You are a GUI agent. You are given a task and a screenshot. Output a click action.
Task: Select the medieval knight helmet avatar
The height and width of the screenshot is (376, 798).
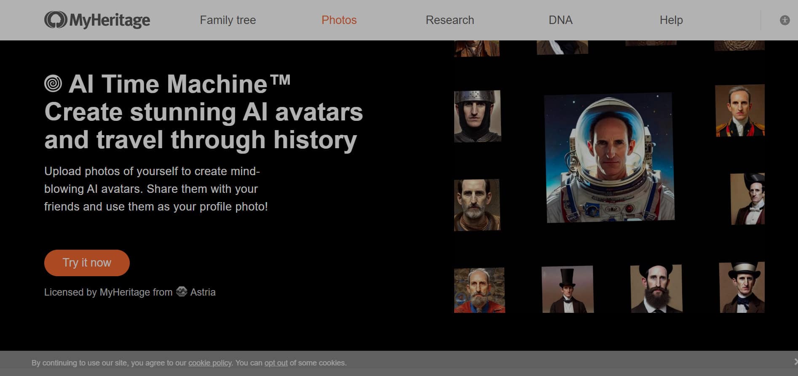[477, 116]
